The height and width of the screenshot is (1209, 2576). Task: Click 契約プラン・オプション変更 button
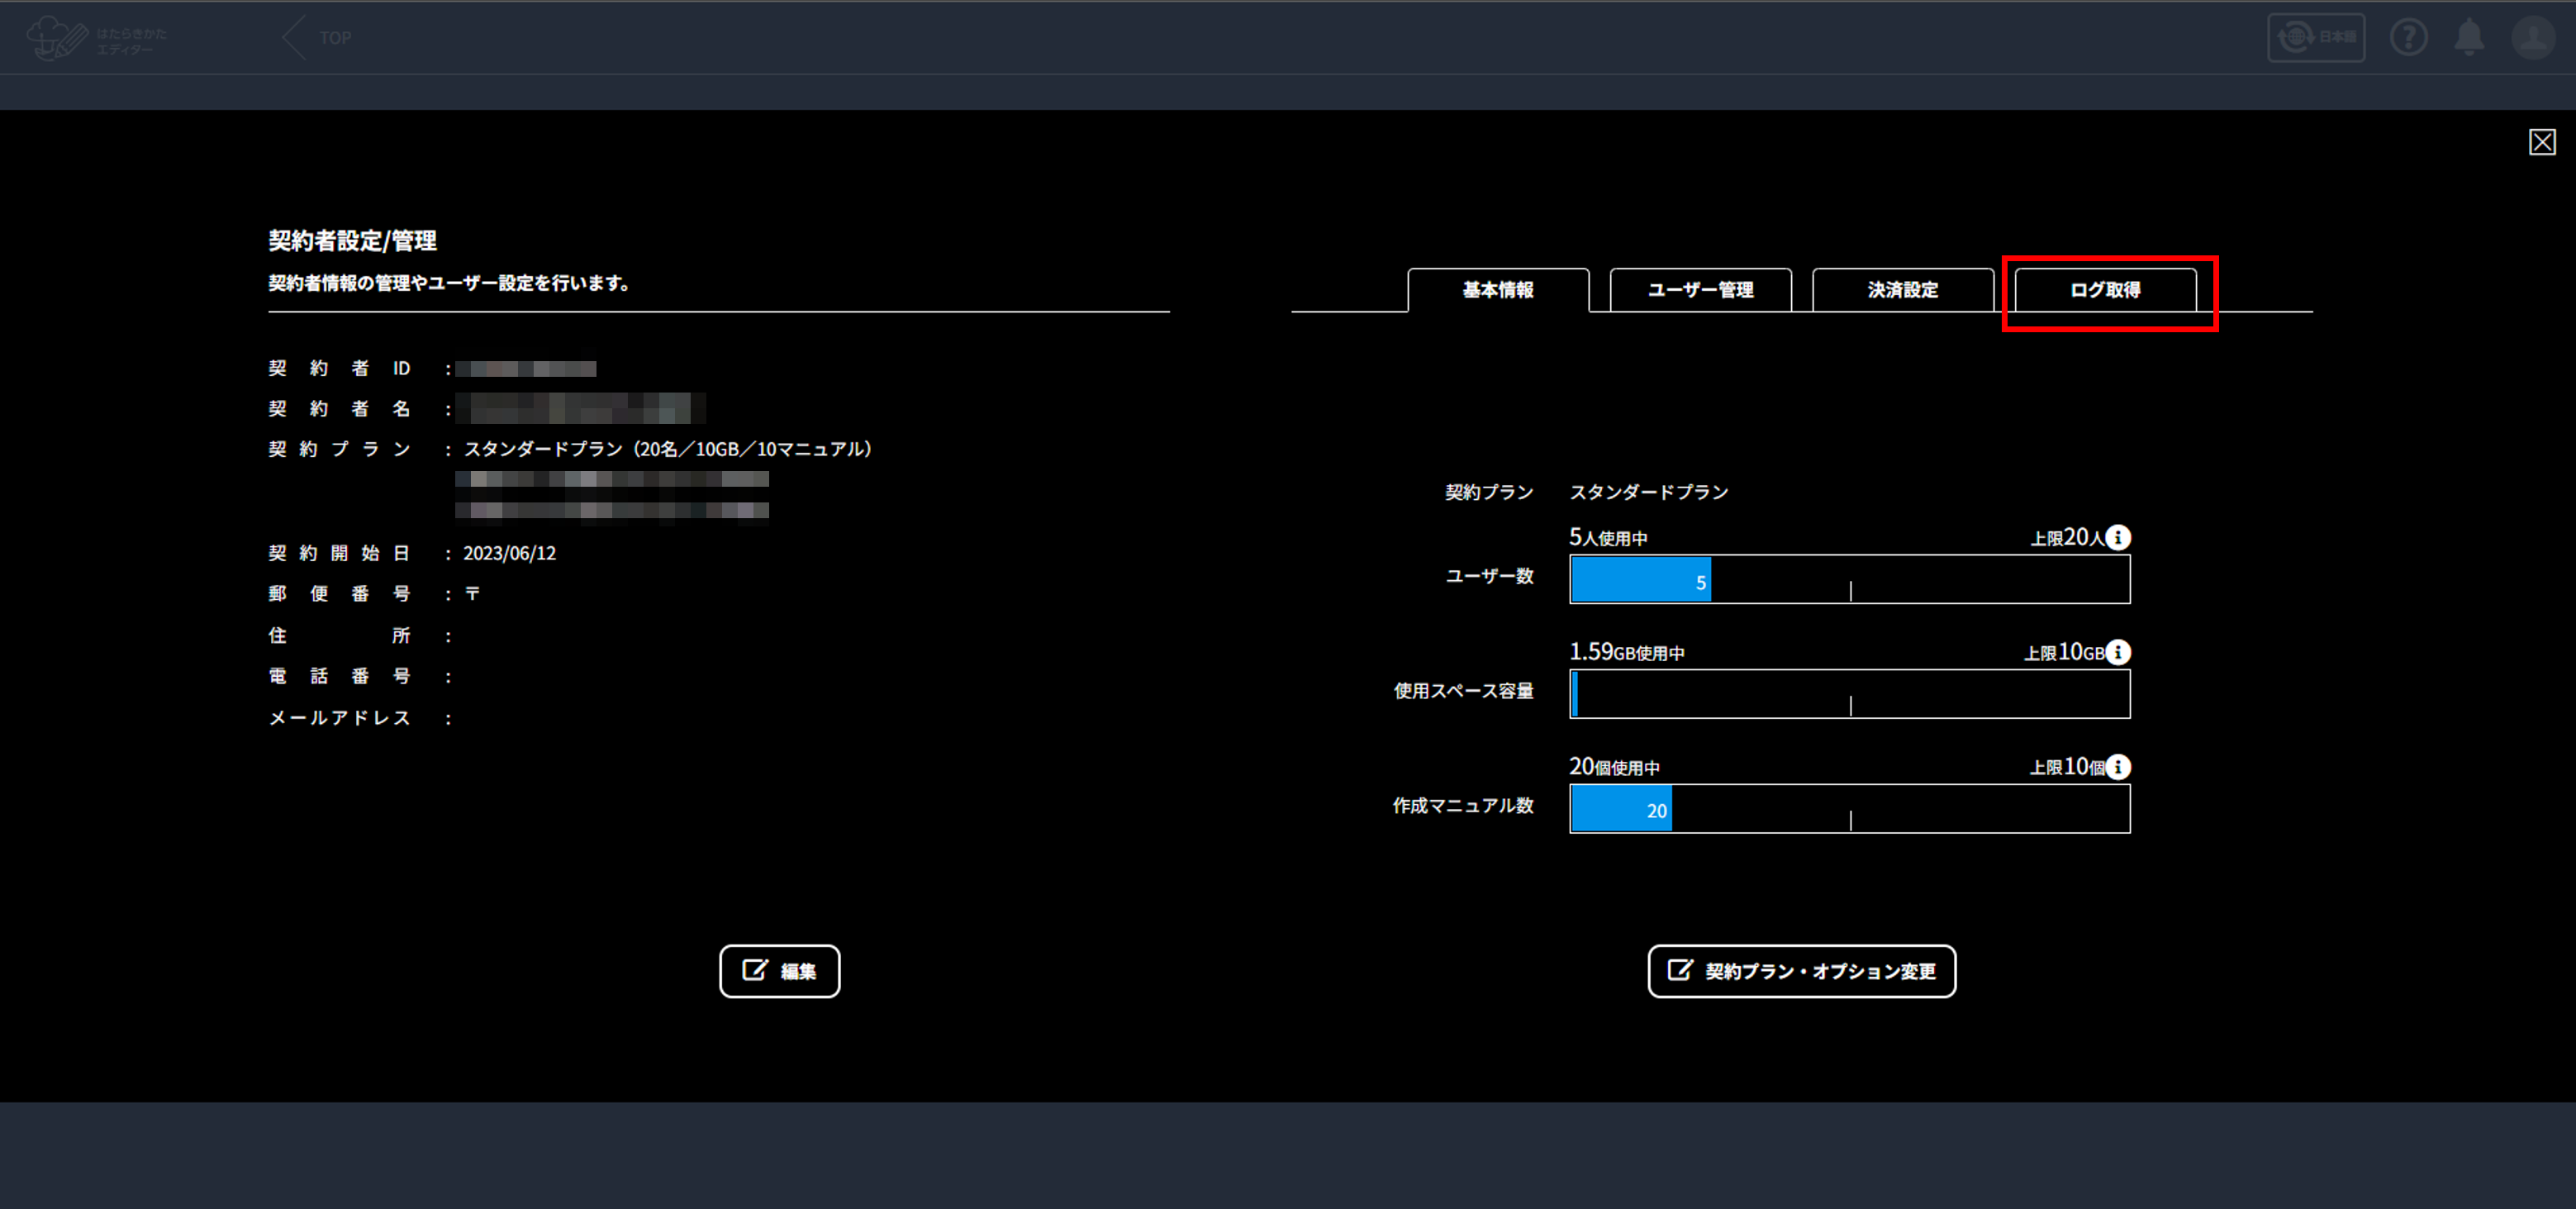[x=1801, y=971]
